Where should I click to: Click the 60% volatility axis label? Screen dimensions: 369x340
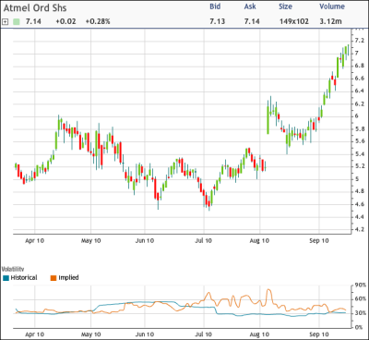coord(361,299)
